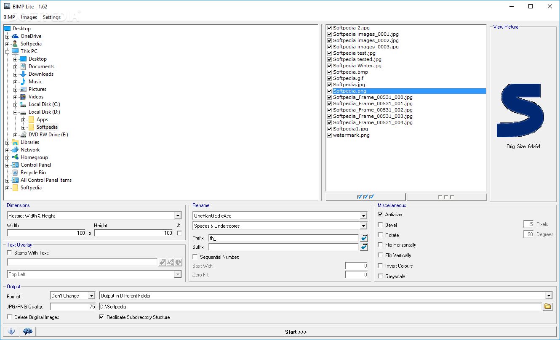The height and width of the screenshot is (340, 560).
Task: Click the stamp text tag icon
Action: coord(162,262)
